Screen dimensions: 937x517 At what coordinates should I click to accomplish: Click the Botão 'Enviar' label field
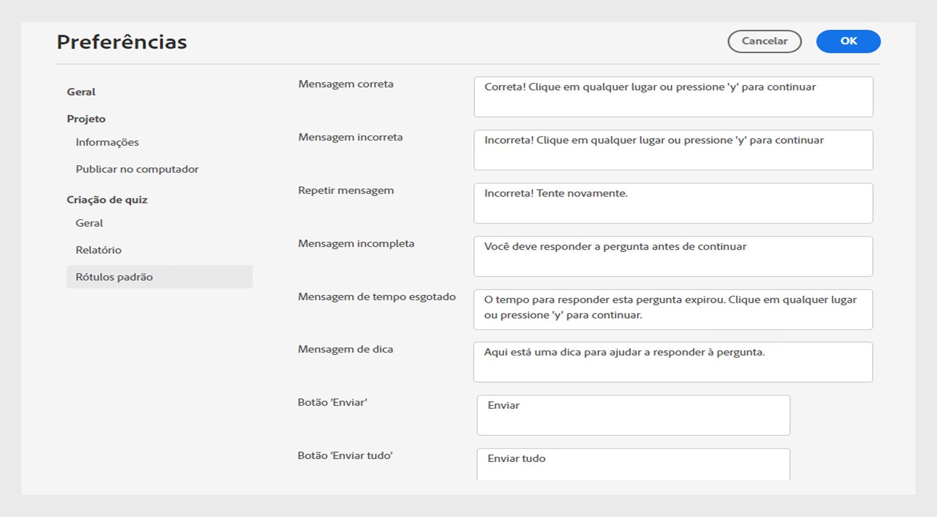click(x=633, y=415)
